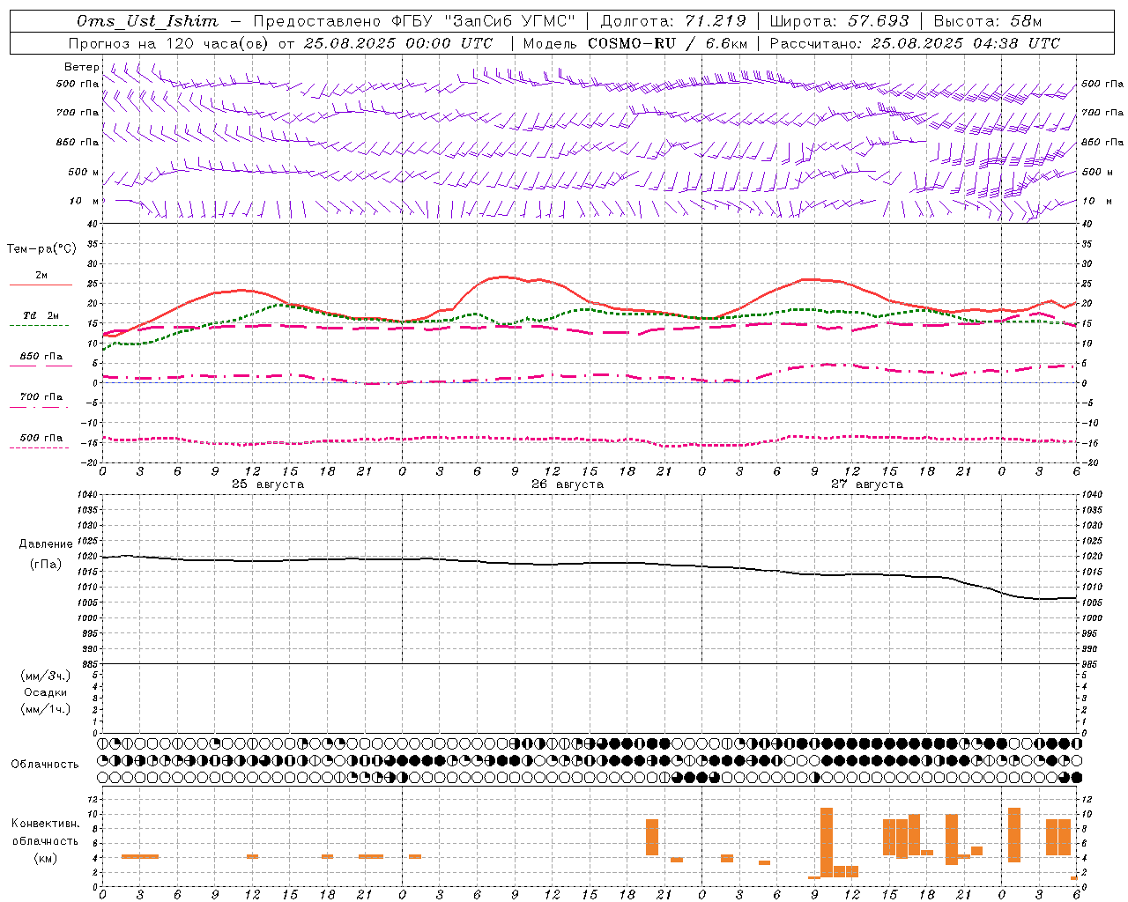Click the 850 гПа entry in temperature legend
The height and width of the screenshot is (902, 1128).
coord(41,357)
